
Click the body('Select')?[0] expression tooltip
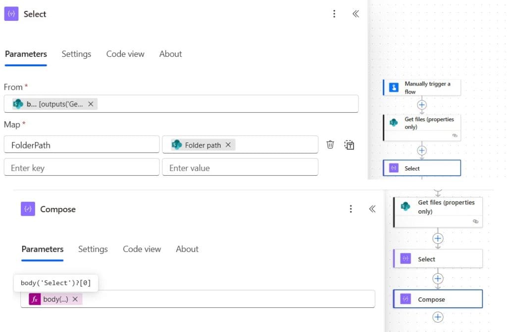(x=55, y=283)
